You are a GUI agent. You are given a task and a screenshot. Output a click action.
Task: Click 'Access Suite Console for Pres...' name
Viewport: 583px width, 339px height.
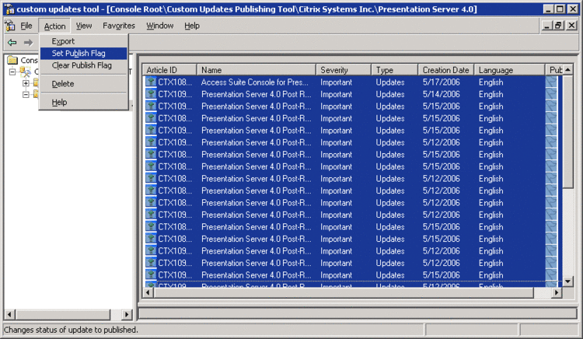click(x=255, y=82)
